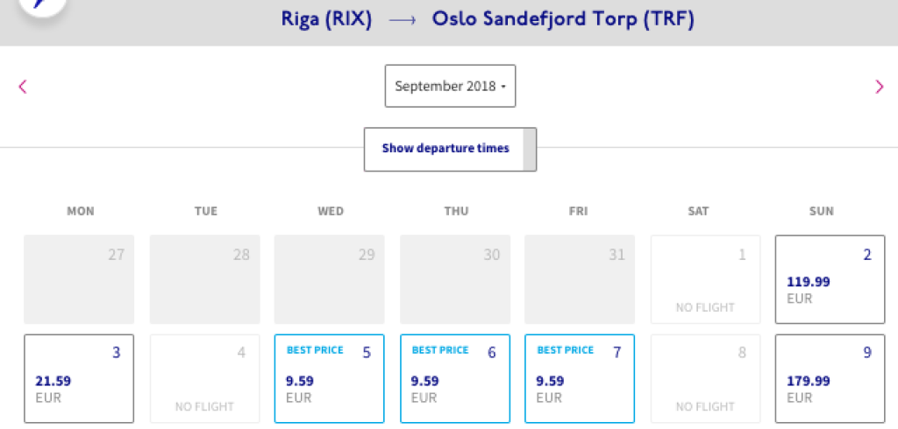Image resolution: width=898 pixels, height=429 pixels.
Task: Choose best price on Wednesday, September 5
Action: point(329,378)
